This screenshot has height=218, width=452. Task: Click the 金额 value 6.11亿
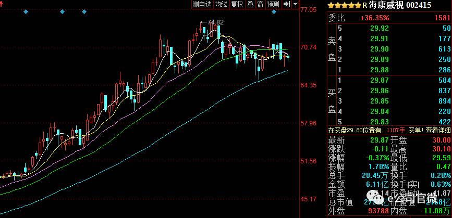[x=377, y=184]
